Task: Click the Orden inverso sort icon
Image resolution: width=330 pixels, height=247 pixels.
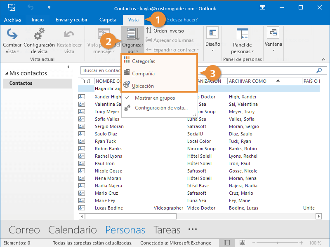Action: tap(149, 31)
